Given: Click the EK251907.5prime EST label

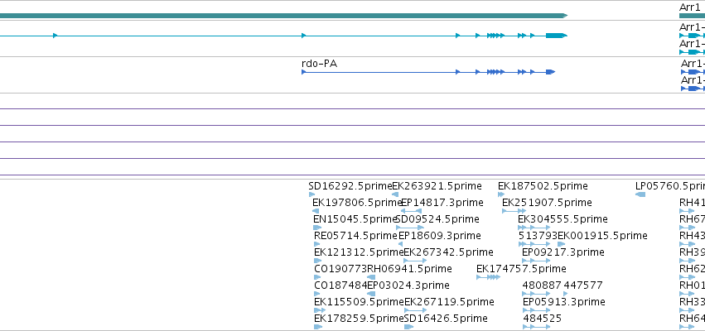Looking at the screenshot, I should point(547,203).
